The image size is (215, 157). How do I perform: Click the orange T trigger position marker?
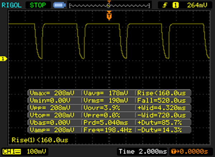(x=109, y=16)
